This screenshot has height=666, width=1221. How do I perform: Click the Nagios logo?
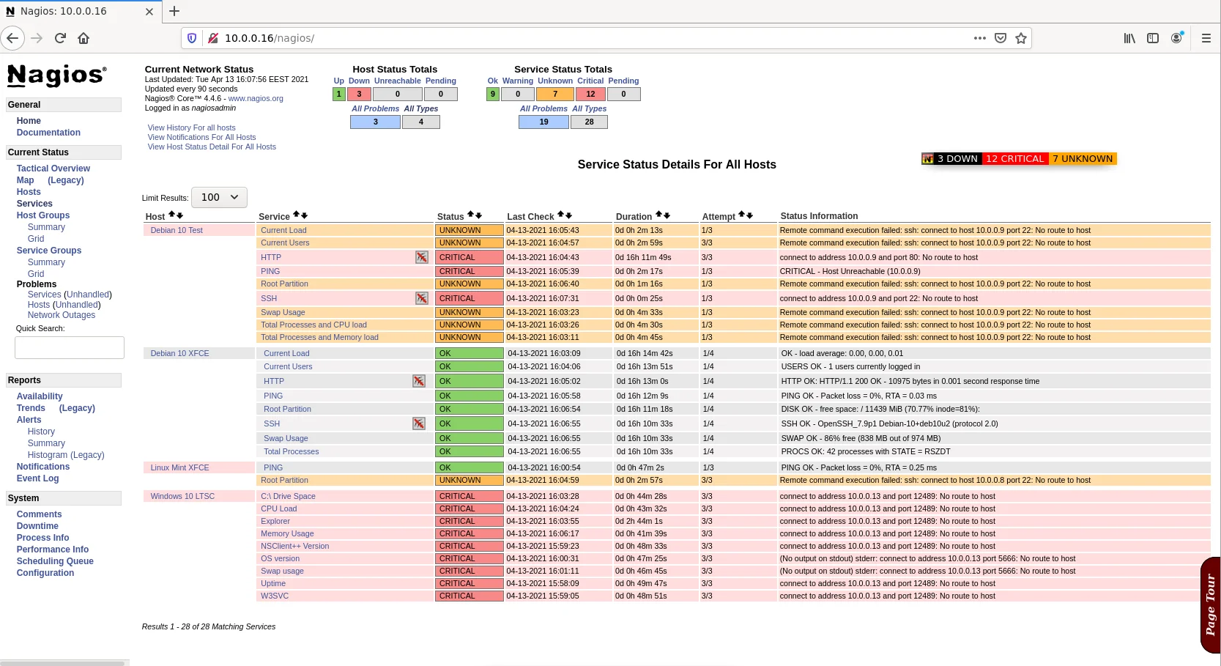(x=56, y=75)
